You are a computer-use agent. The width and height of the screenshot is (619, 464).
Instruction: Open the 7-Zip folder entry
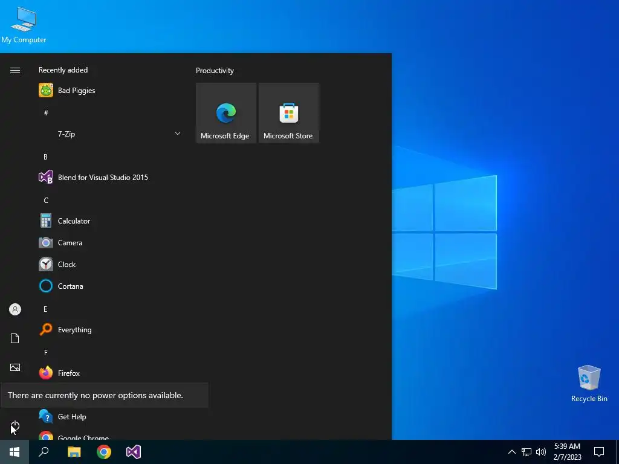pos(110,134)
